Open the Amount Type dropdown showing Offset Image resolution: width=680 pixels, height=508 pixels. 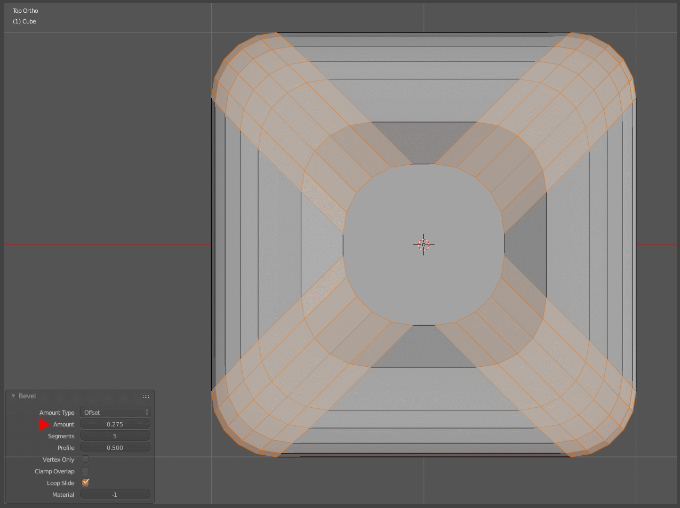(115, 413)
